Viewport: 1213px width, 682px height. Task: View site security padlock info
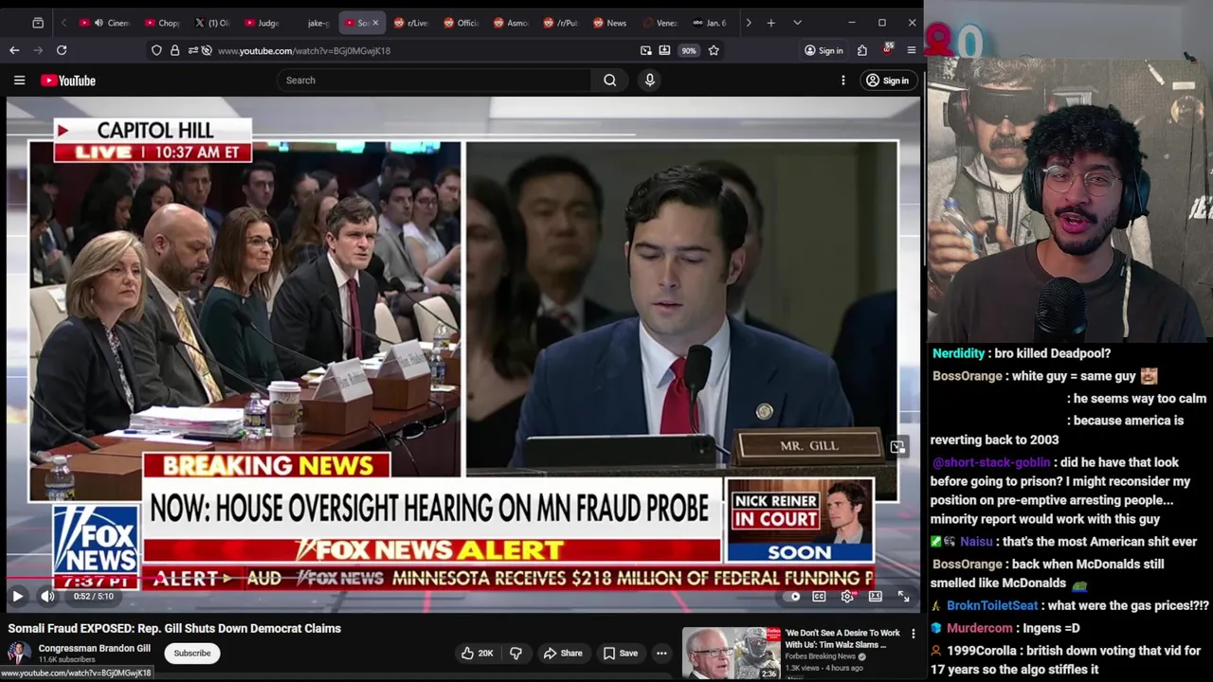[x=174, y=50]
